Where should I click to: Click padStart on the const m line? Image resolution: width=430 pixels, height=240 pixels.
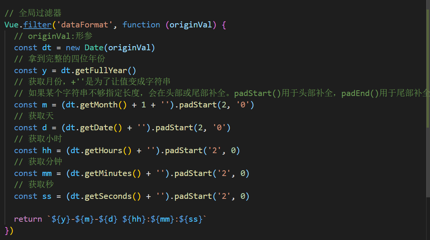tap(198, 105)
